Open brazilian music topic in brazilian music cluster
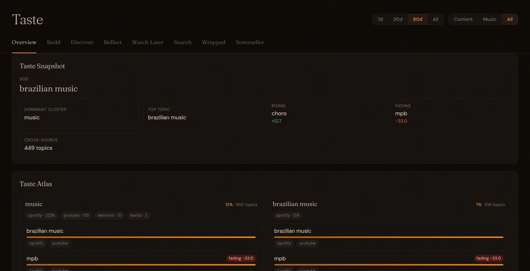Screen dimensions: 530x271 click(x=293, y=231)
